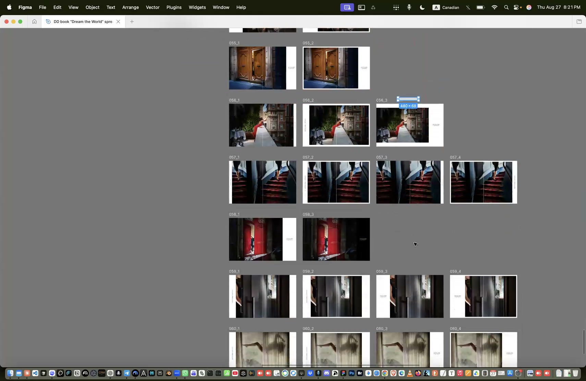Open Telegram from the Dock
586x381 pixels.
[x=126, y=373]
